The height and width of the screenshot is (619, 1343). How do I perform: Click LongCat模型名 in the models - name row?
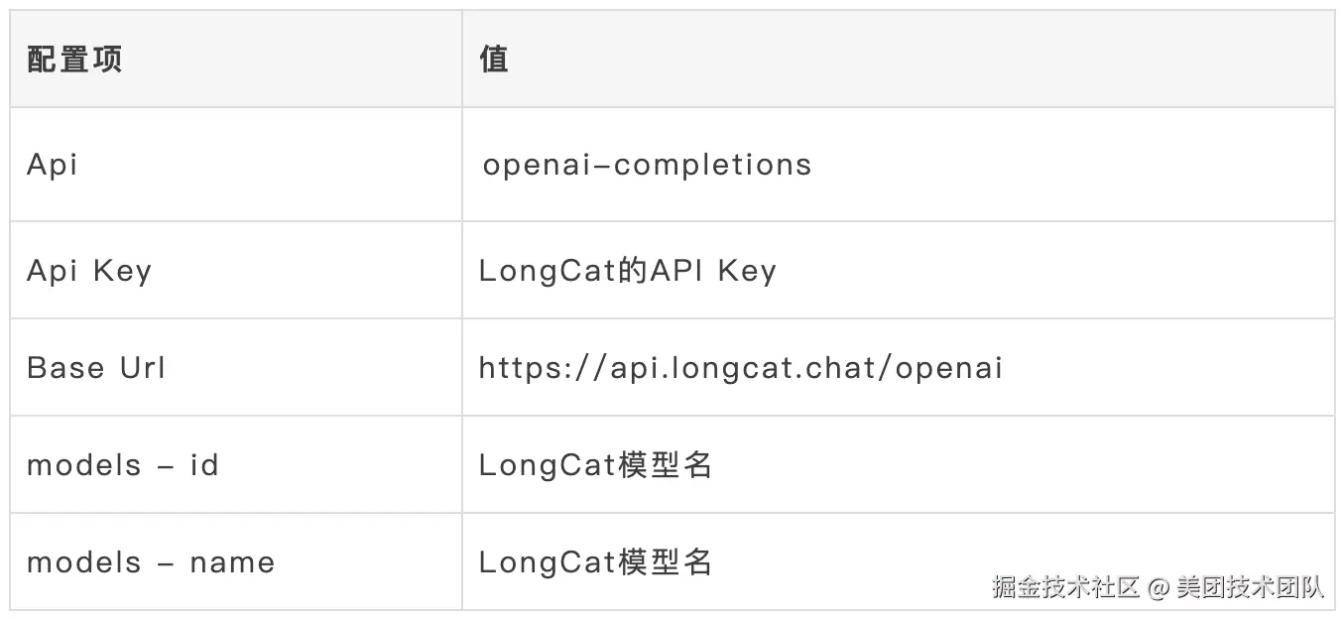click(595, 562)
